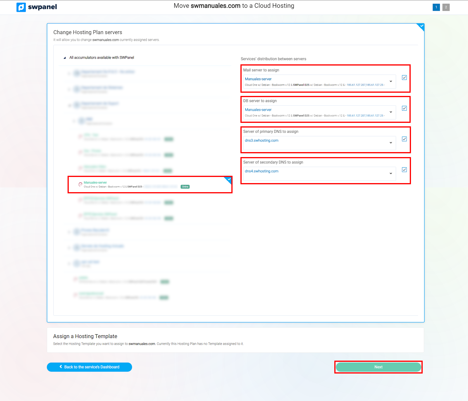Open the secondary DNS server dropdown

[319, 174]
